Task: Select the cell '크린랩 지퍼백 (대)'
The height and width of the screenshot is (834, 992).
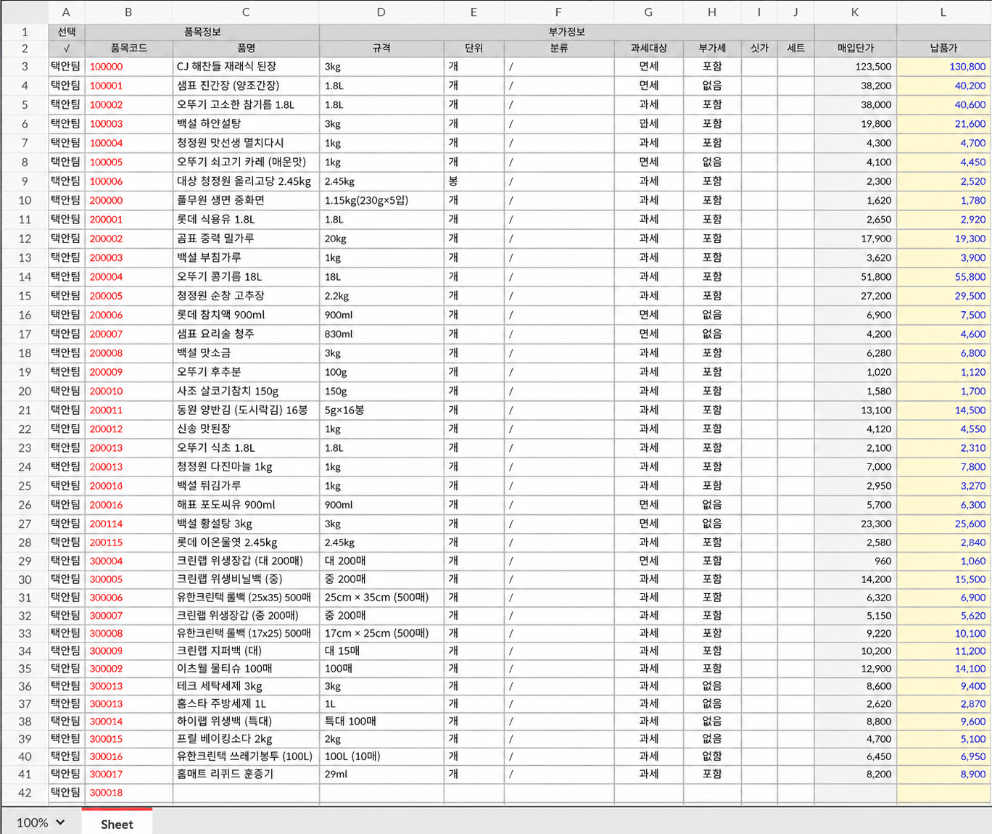Action: (246, 651)
